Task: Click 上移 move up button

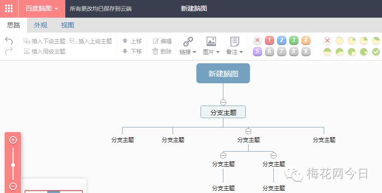Action: (132, 41)
